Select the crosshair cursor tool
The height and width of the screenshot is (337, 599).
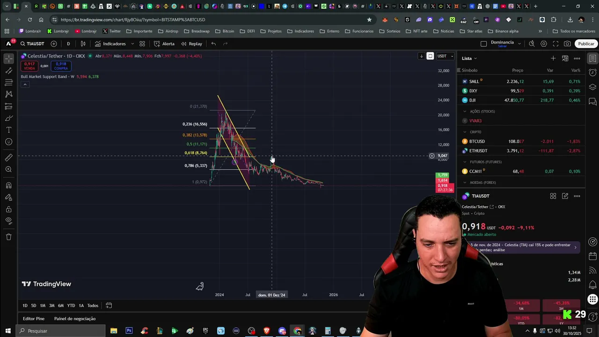(8, 59)
